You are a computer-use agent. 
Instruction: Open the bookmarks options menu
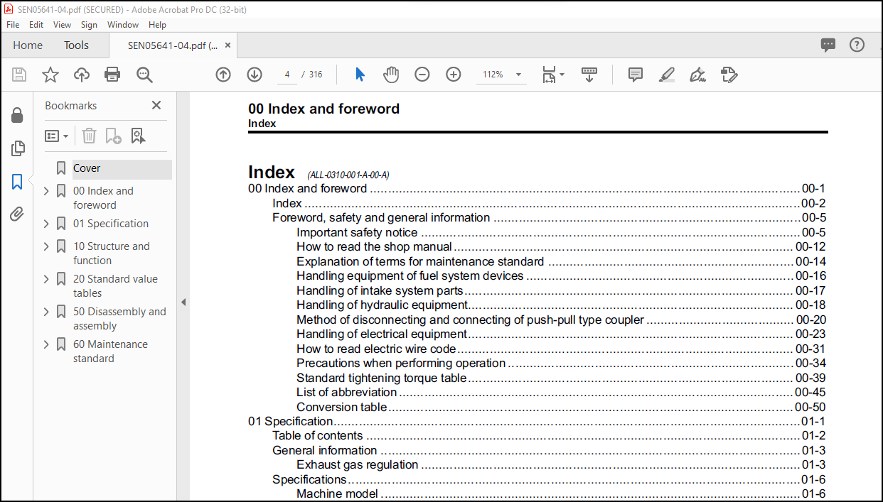(x=57, y=136)
